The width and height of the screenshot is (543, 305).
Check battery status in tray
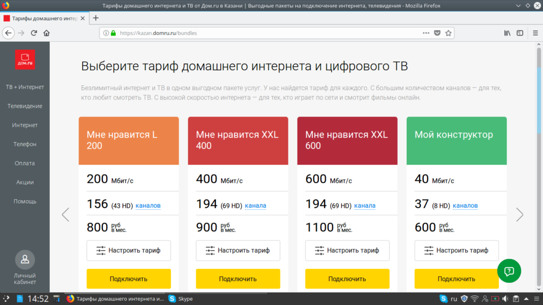click(495, 299)
